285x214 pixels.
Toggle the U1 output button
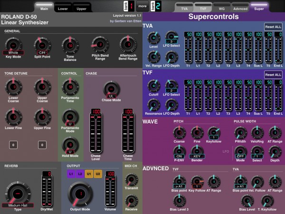(x=89, y=174)
